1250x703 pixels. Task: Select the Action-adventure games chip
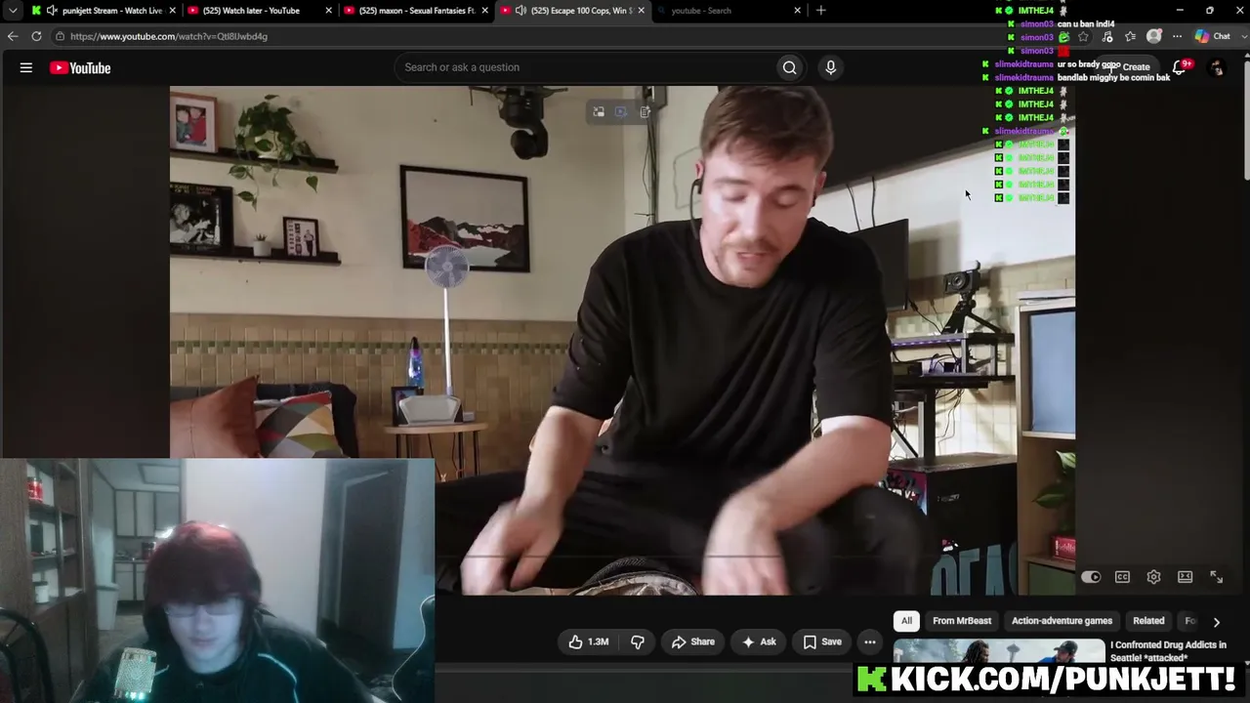[1062, 621]
